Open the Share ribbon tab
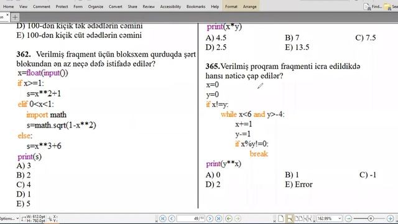Image resolution: width=398 pixels, height=224 pixels. [132, 7]
